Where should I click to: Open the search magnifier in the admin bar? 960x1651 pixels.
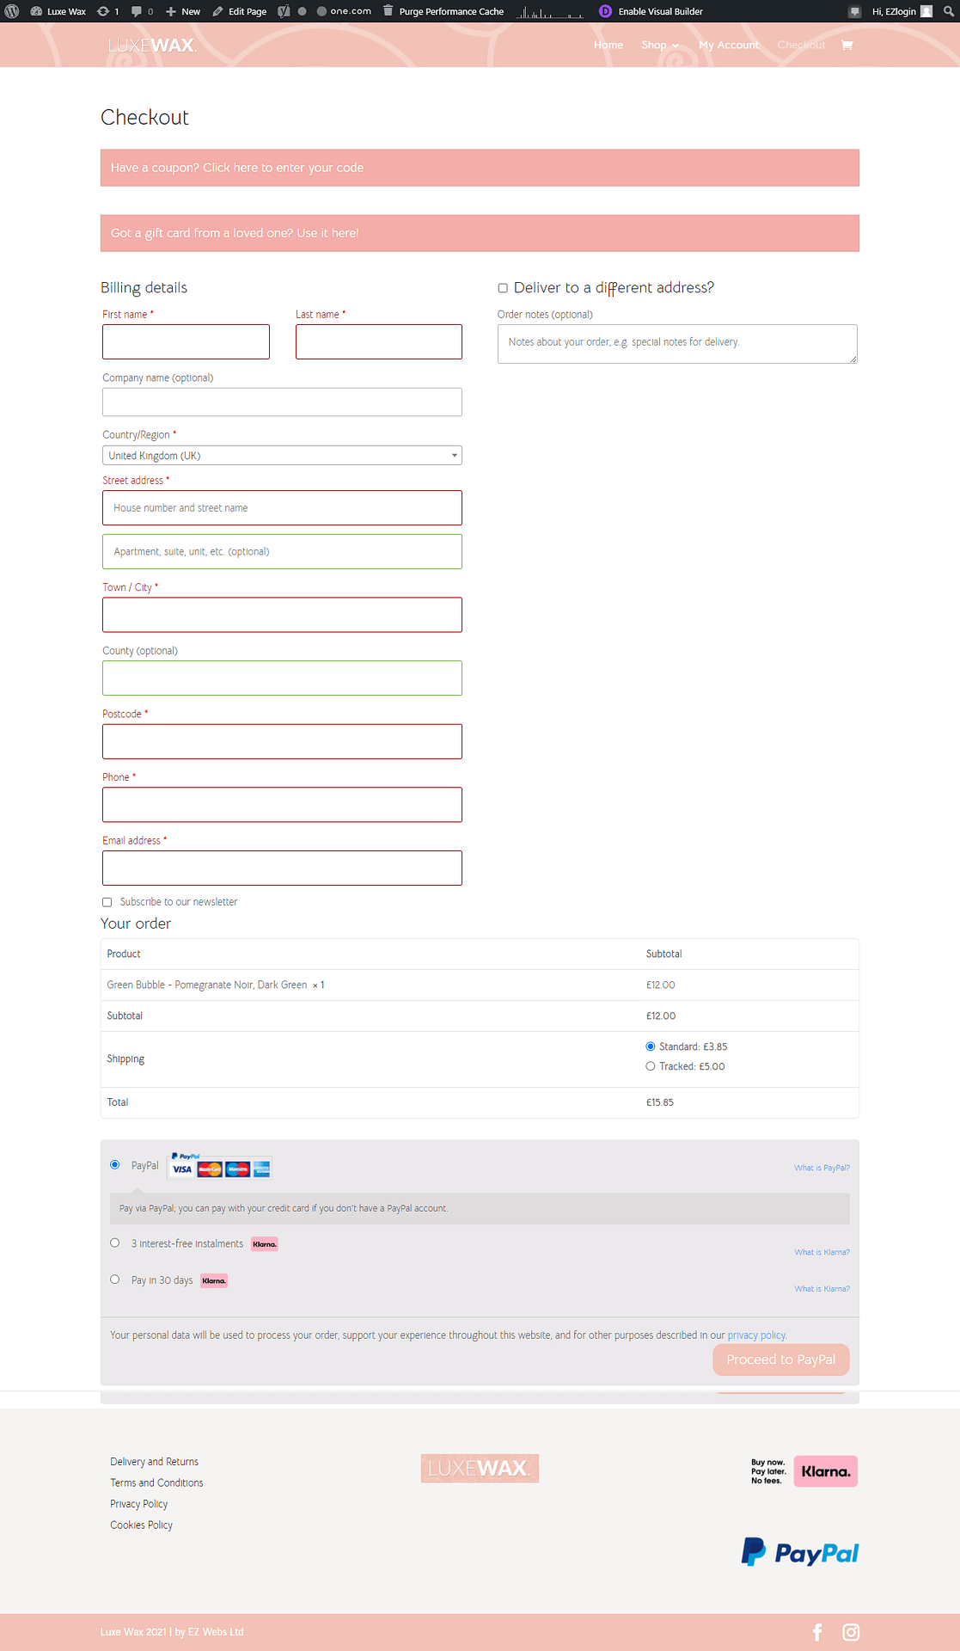pyautogui.click(x=949, y=11)
